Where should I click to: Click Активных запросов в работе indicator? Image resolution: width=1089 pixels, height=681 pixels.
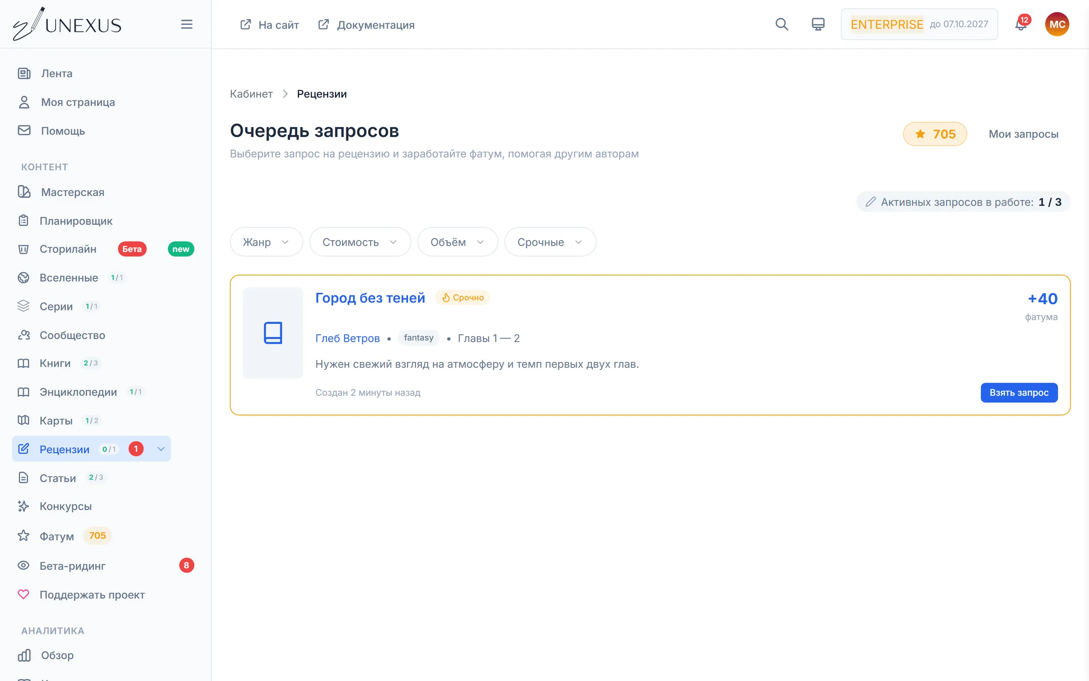[x=963, y=202]
